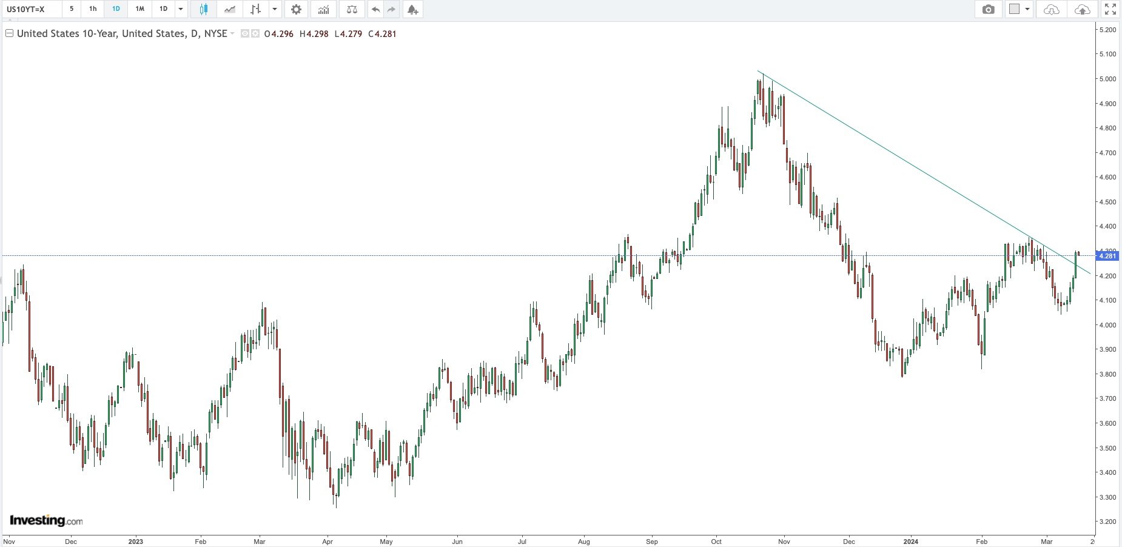
Task: Click the US10YT=X symbol search field
Action: click(x=31, y=9)
